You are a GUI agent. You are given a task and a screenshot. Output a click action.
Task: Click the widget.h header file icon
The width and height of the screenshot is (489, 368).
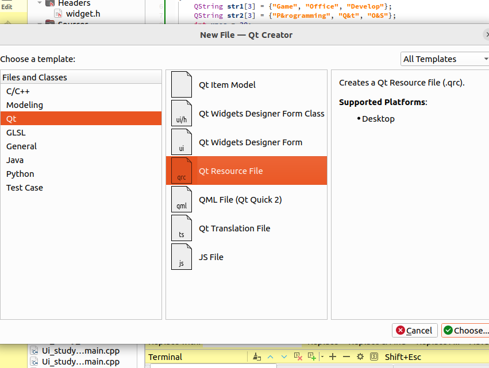coord(58,13)
